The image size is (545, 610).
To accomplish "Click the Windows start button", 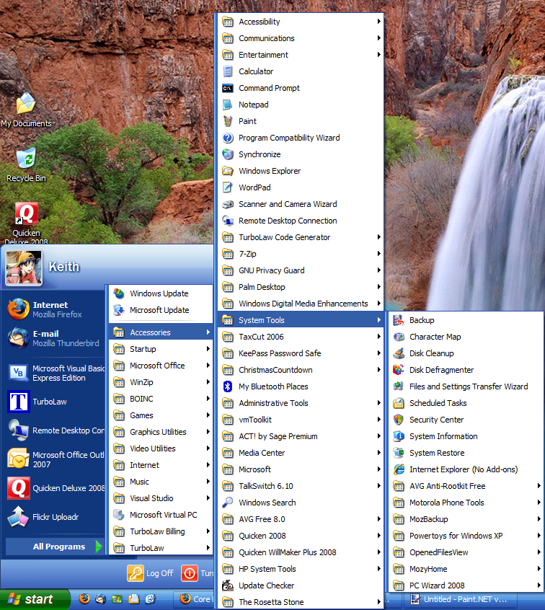I will 34,599.
